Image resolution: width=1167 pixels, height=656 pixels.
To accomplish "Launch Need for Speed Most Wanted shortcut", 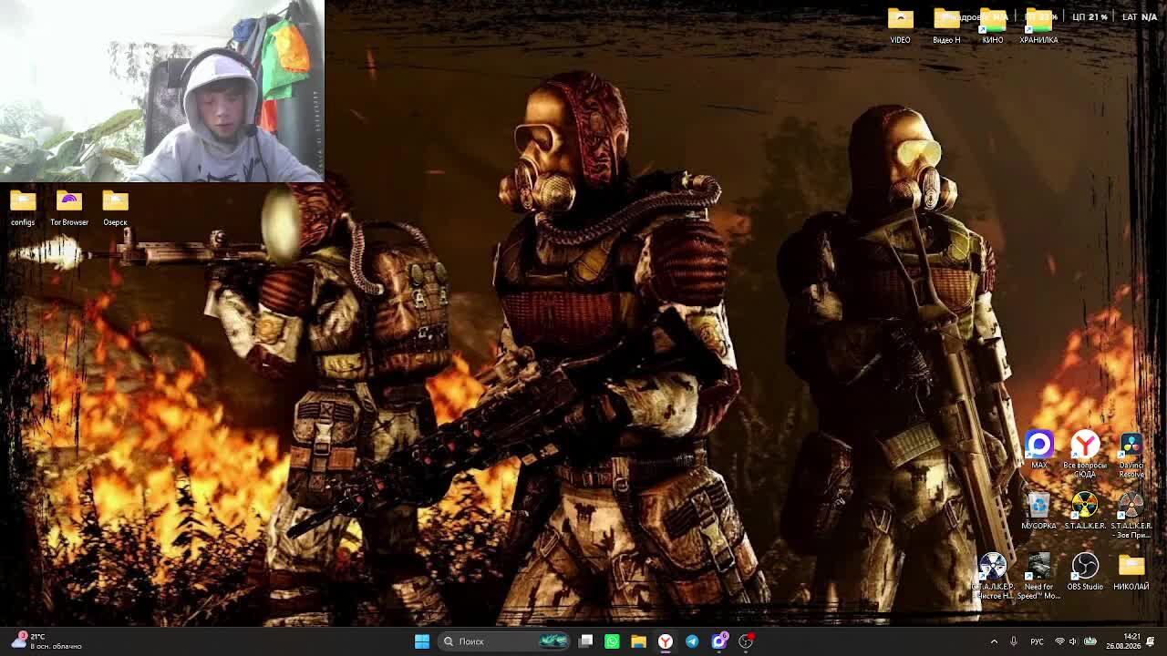I will click(1038, 576).
